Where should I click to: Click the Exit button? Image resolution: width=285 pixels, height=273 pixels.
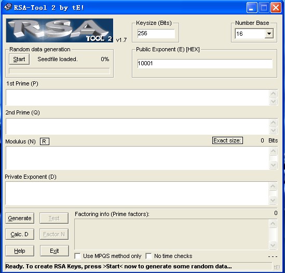click(x=55, y=251)
